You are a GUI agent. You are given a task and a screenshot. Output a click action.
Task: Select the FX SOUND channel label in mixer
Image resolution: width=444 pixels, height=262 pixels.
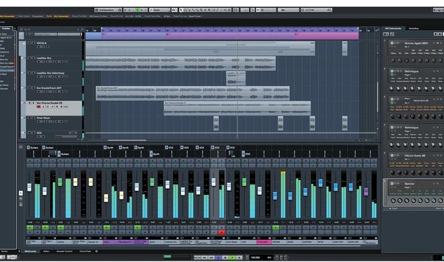tap(264, 243)
